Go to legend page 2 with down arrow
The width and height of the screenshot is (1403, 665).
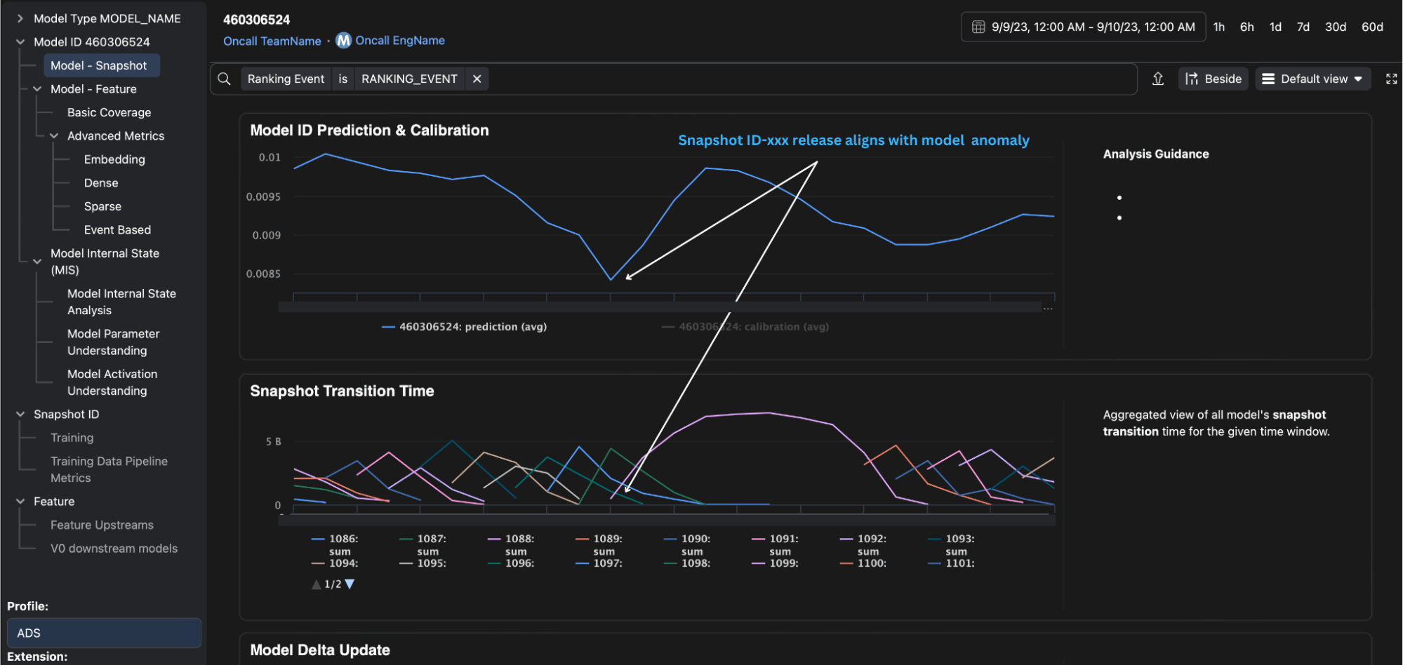coord(350,583)
